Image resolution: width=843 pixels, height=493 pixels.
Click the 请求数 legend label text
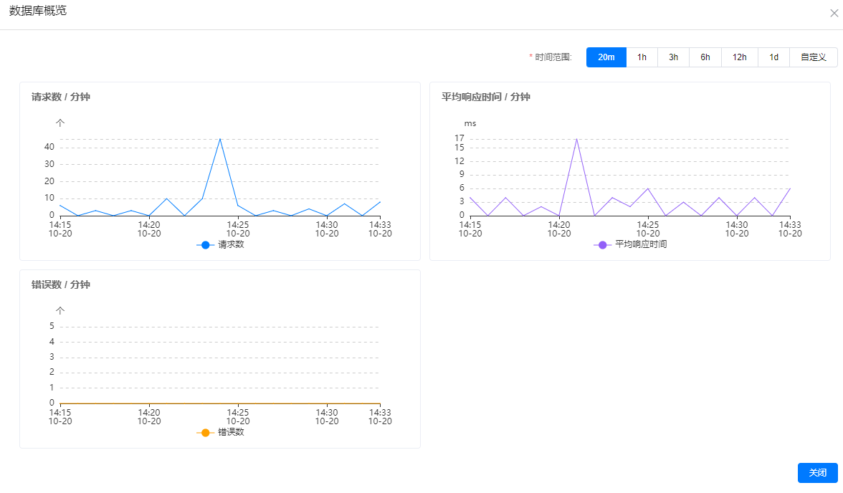(x=231, y=245)
